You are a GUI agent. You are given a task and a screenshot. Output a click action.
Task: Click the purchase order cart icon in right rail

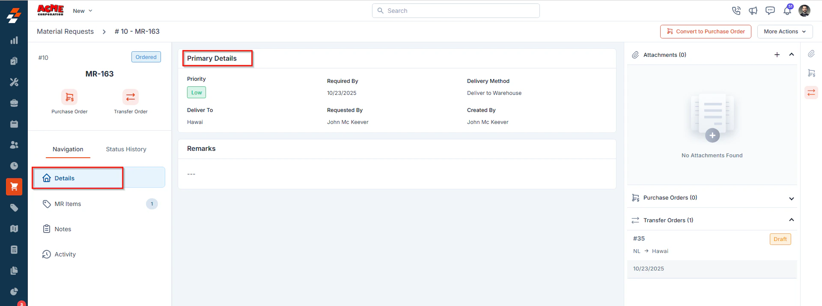(x=811, y=73)
